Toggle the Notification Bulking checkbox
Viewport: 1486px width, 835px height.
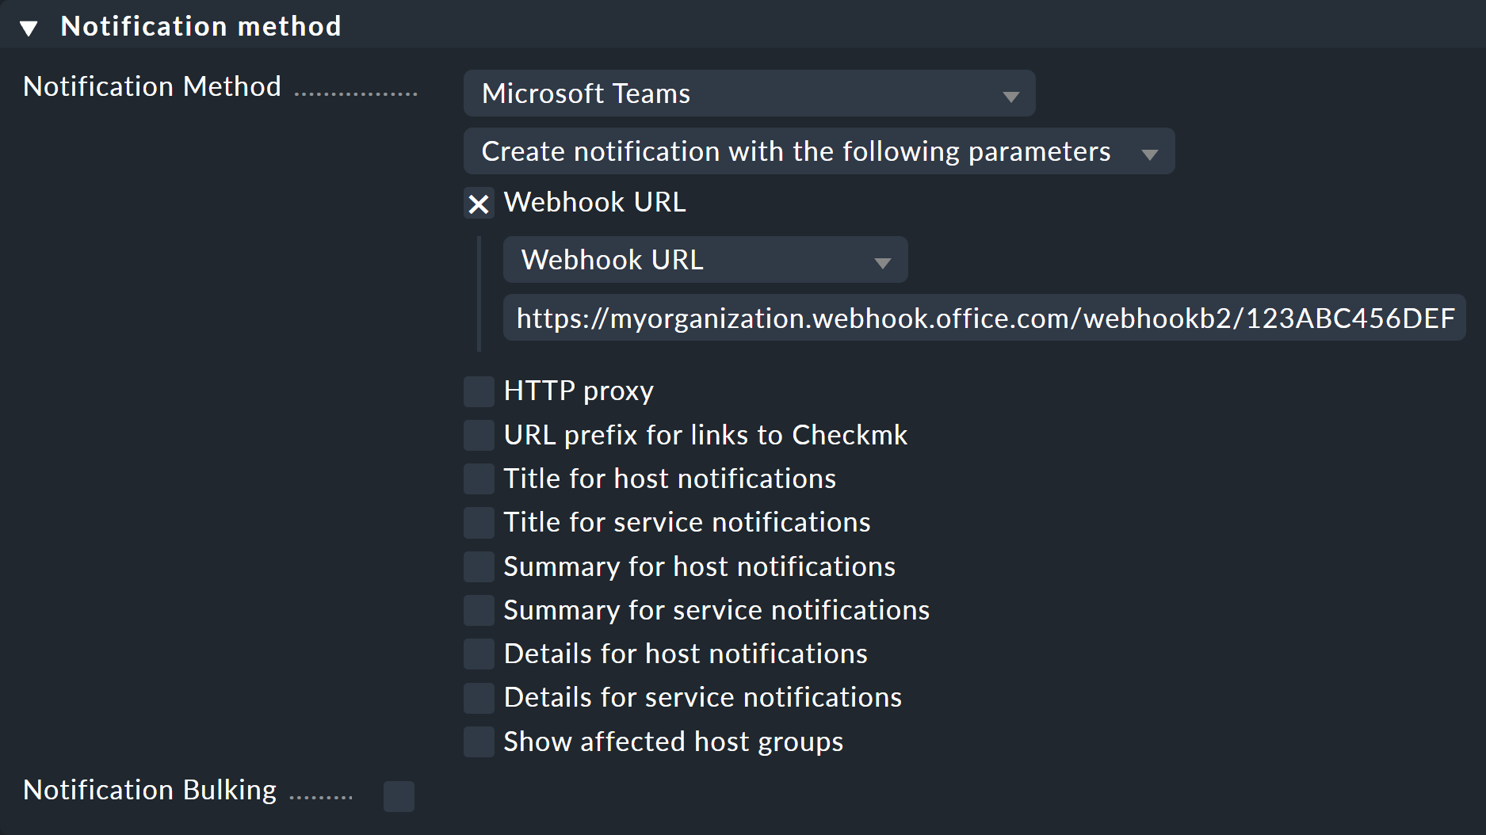pyautogui.click(x=399, y=796)
